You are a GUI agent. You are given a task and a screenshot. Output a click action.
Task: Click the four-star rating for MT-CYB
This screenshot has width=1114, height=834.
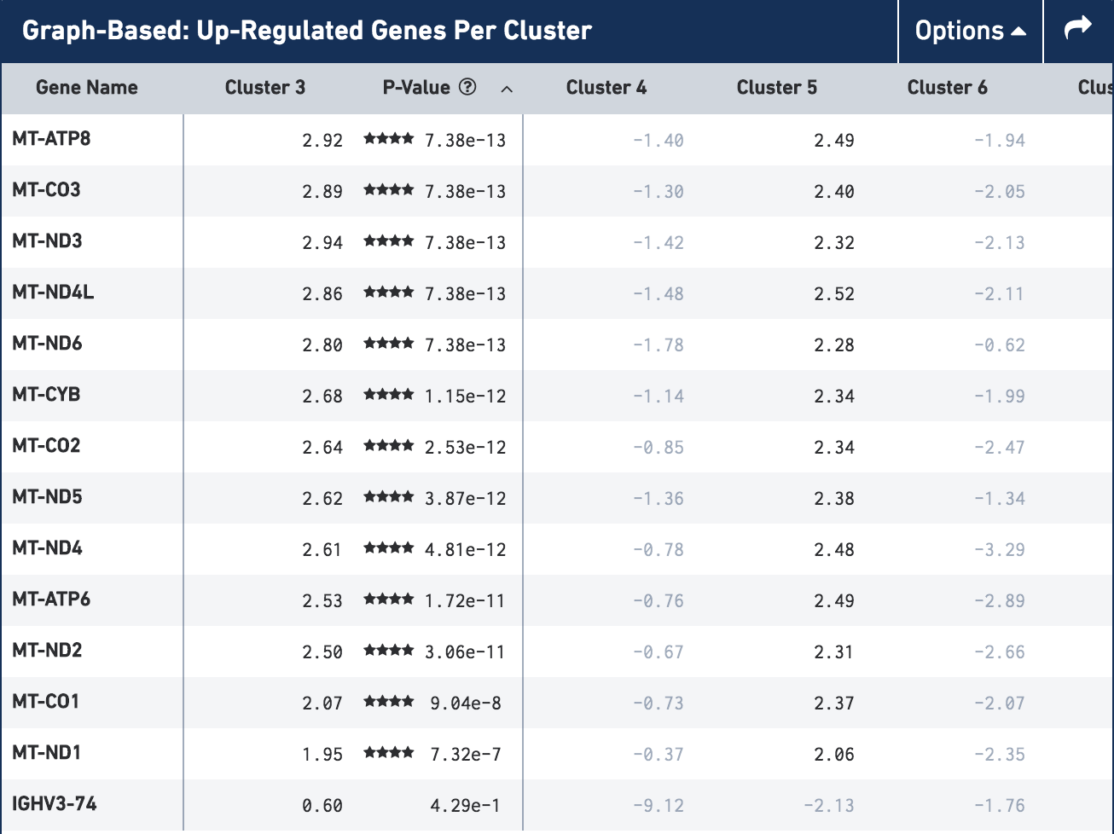click(388, 395)
